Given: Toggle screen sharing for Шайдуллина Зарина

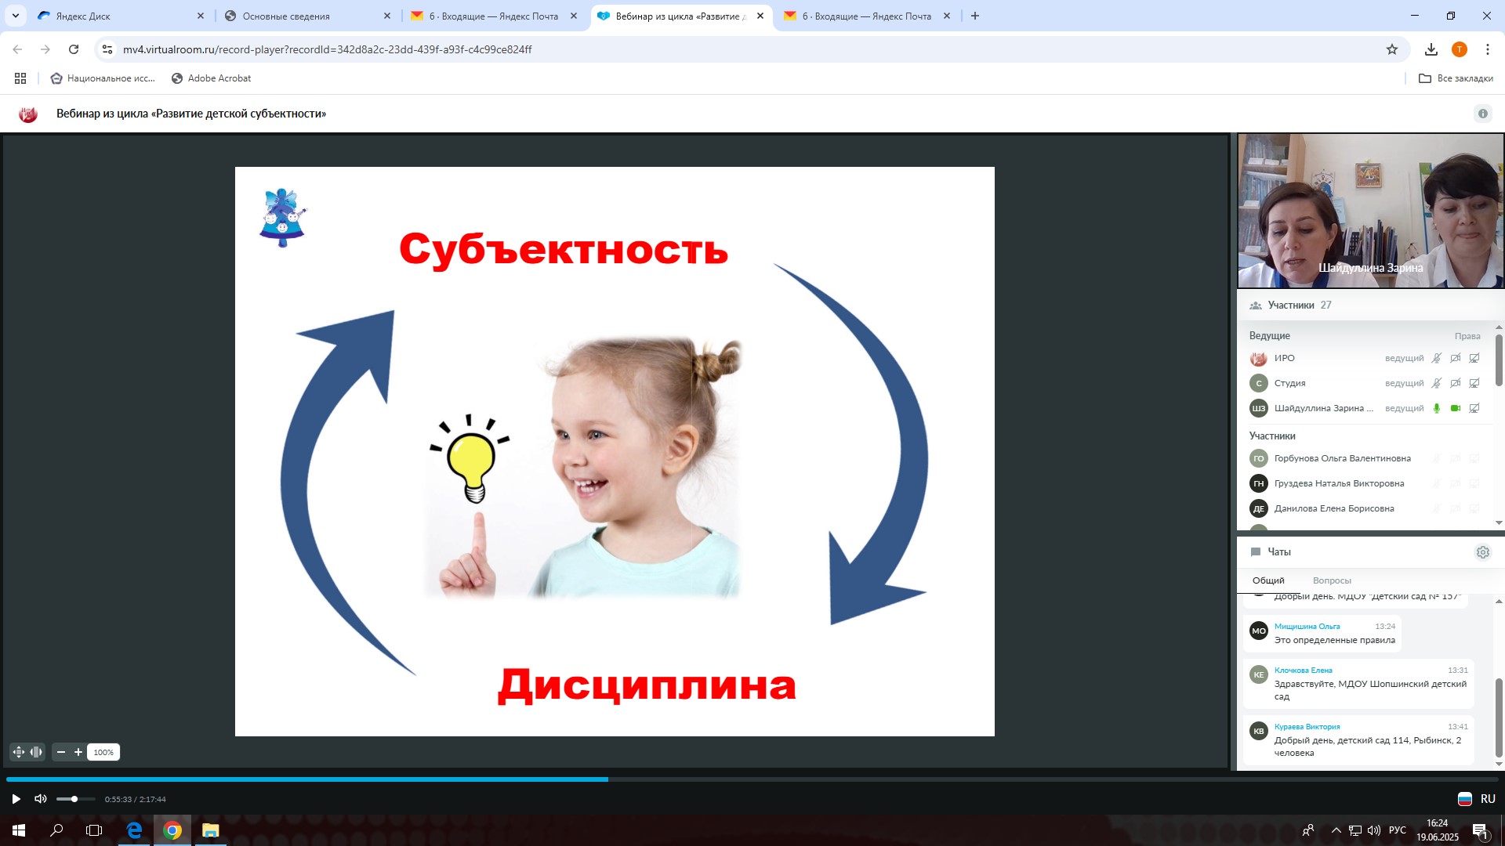Looking at the screenshot, I should 1474,408.
